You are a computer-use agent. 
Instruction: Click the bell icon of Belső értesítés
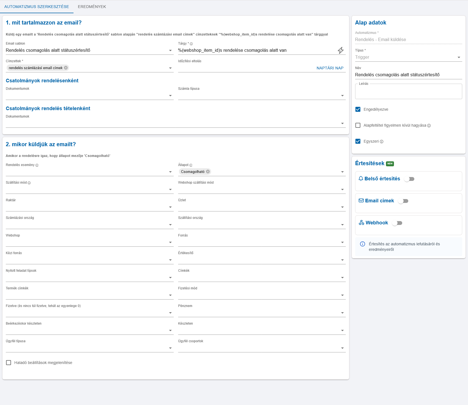[361, 179]
